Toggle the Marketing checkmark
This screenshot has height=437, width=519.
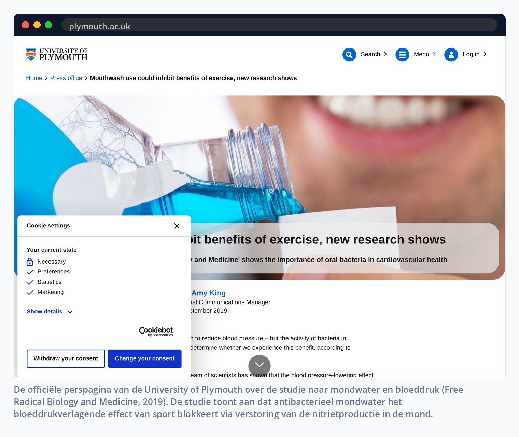pyautogui.click(x=30, y=292)
